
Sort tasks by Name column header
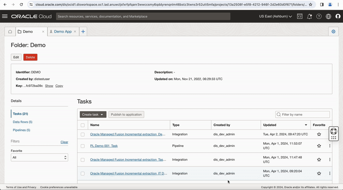95,125
